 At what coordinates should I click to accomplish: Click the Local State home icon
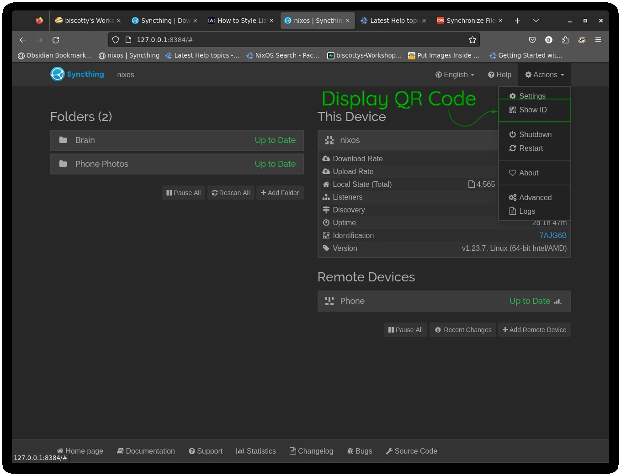click(x=326, y=184)
